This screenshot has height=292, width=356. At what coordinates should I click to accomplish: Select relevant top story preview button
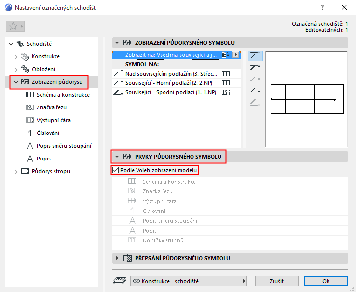[x=255, y=67]
